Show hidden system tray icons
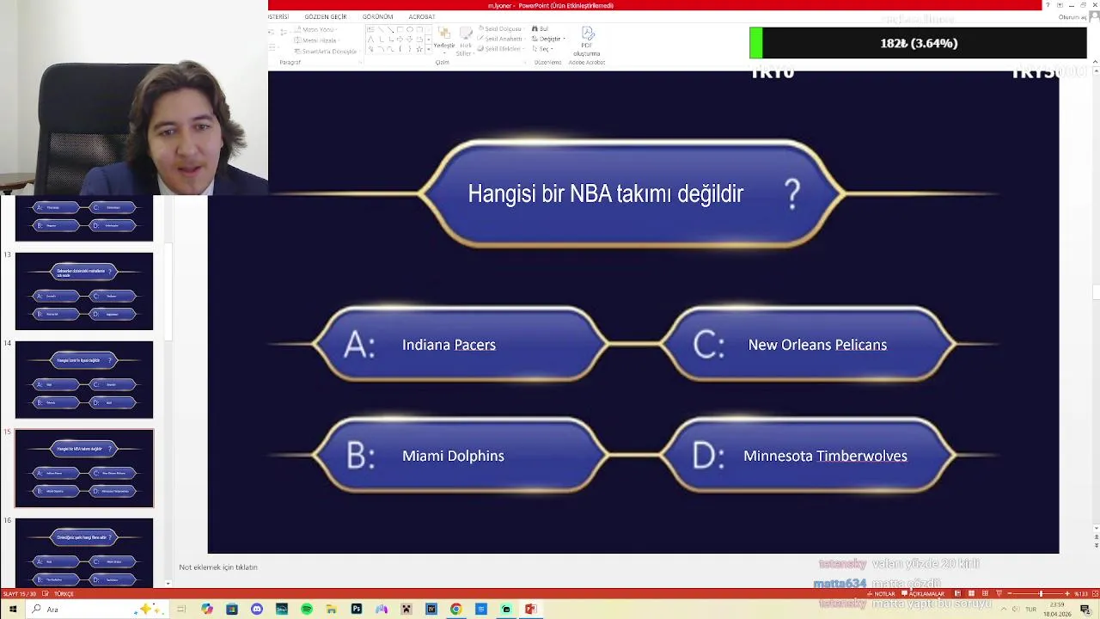Viewport: 1100px width, 619px height. (x=1003, y=609)
